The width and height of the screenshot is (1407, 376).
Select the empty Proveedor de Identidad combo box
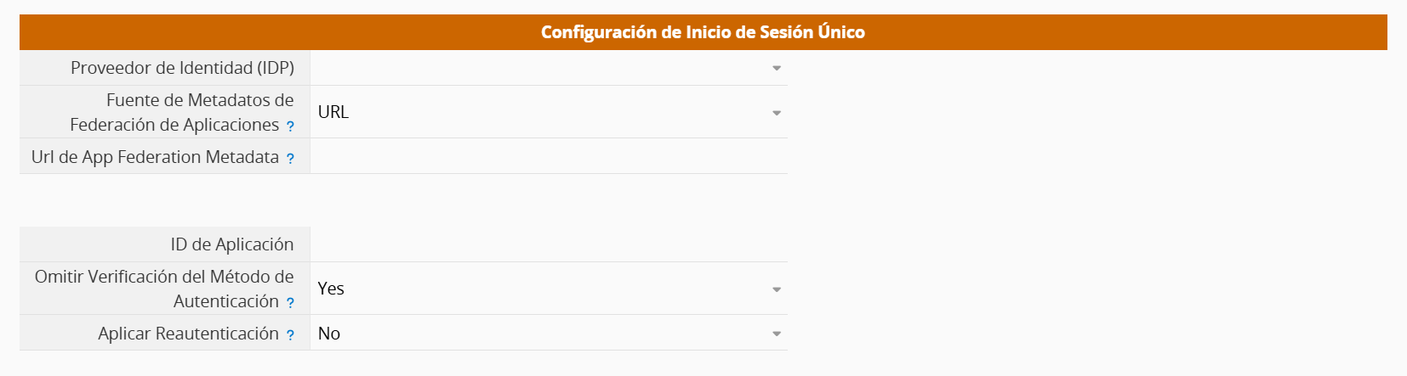point(549,68)
